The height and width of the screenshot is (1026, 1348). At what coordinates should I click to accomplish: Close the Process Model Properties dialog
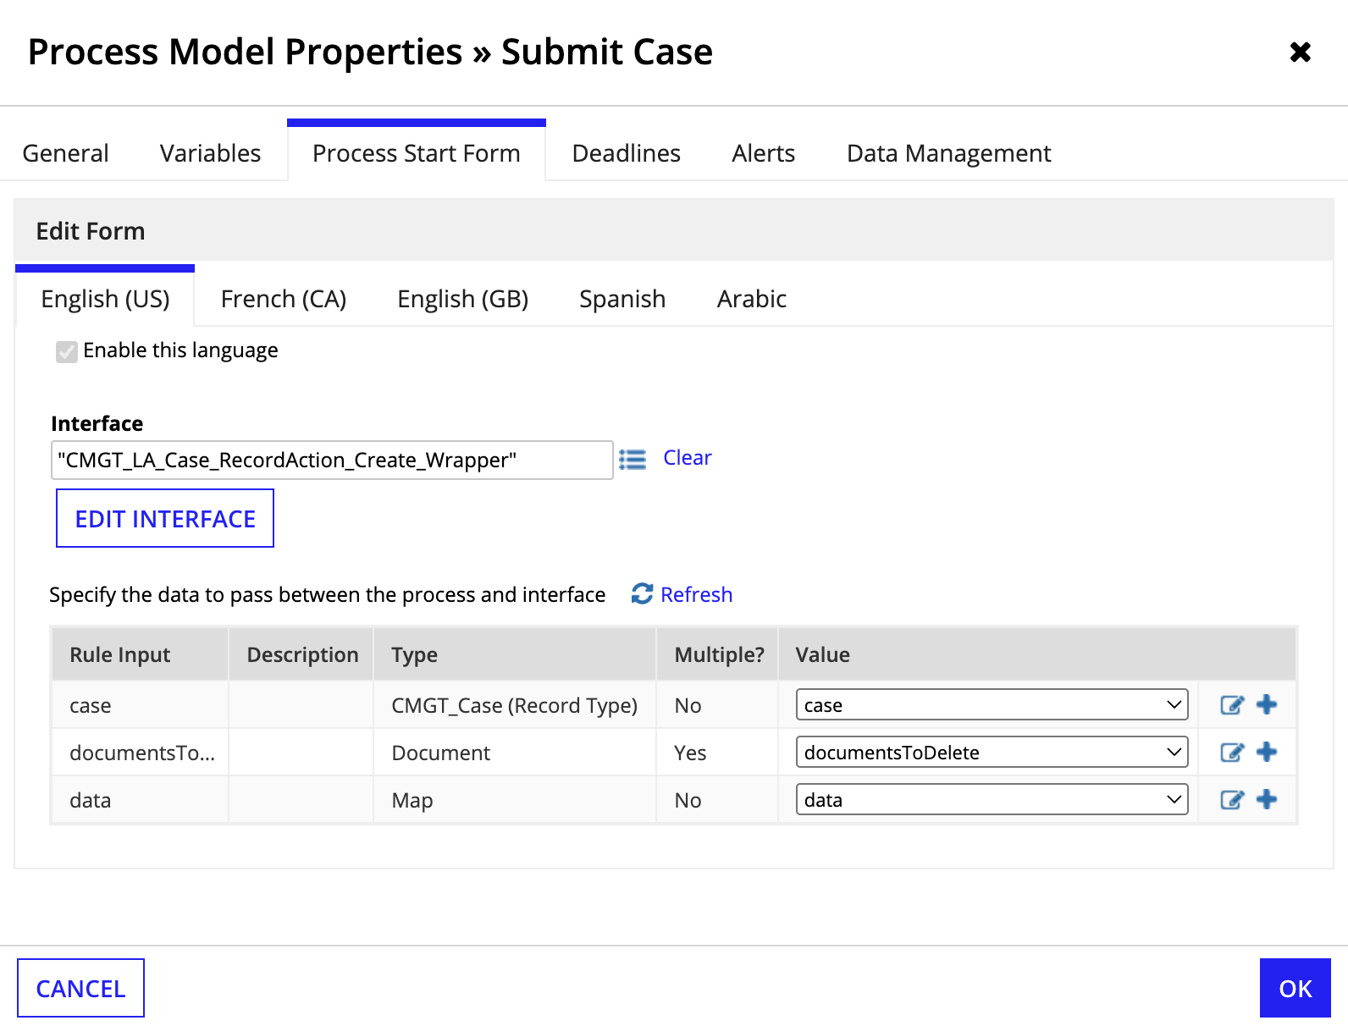coord(1301,52)
